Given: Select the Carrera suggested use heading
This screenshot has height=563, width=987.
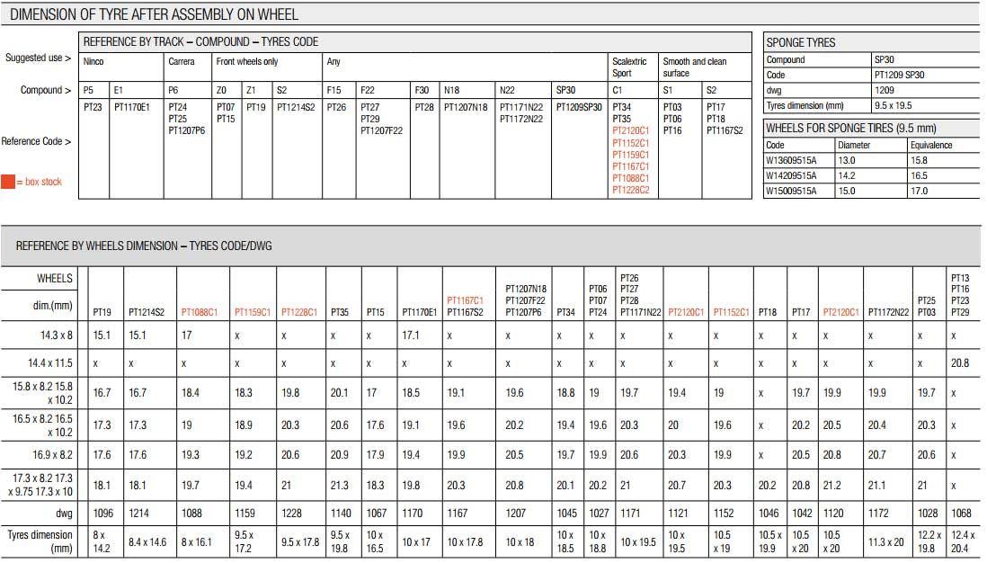Looking at the screenshot, I should 182,62.
